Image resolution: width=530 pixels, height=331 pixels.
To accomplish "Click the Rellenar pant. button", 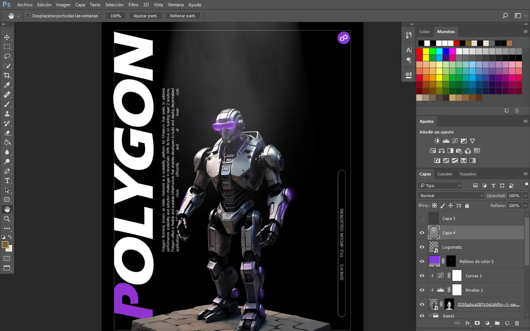I will (183, 16).
